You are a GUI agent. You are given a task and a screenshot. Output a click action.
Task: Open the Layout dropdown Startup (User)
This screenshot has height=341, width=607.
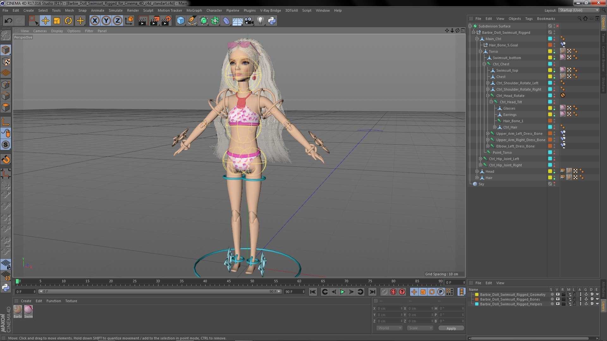[578, 10]
